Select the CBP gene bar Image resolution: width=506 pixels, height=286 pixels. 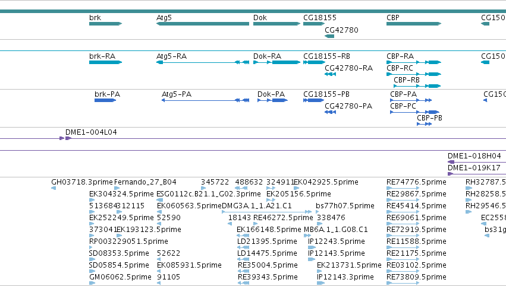(414, 24)
